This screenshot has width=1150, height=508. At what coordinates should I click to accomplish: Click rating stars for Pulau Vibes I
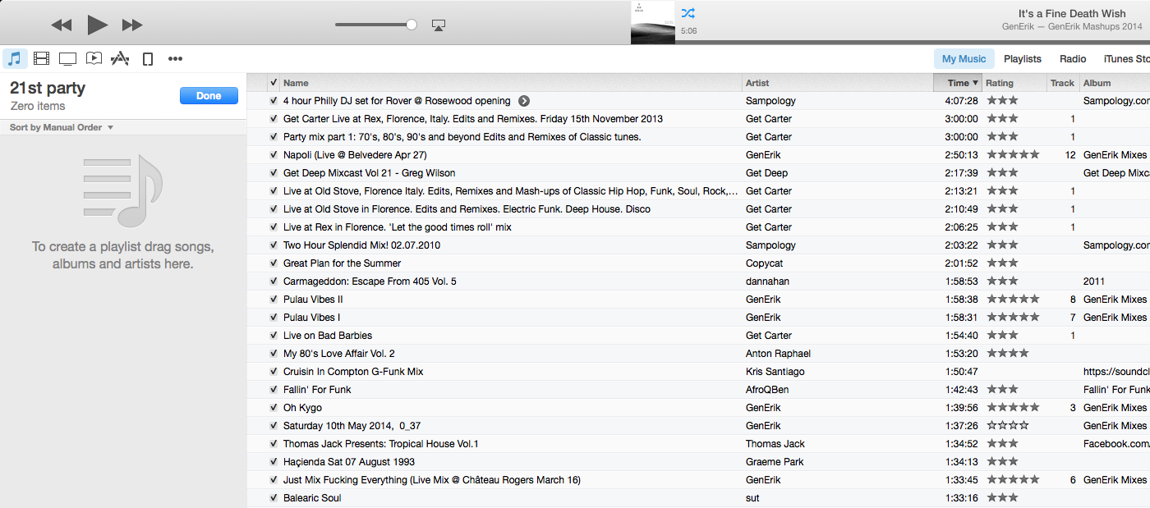point(1013,318)
